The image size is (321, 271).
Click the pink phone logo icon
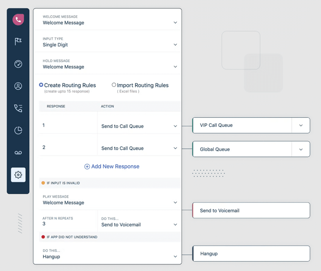18,19
